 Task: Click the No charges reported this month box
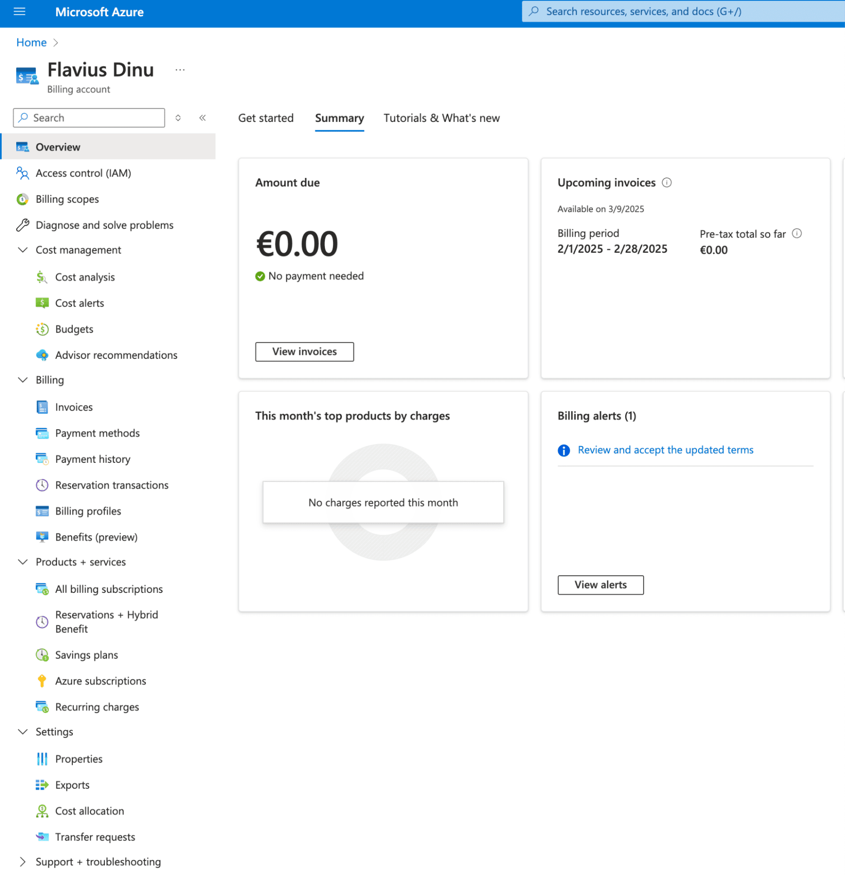(383, 502)
